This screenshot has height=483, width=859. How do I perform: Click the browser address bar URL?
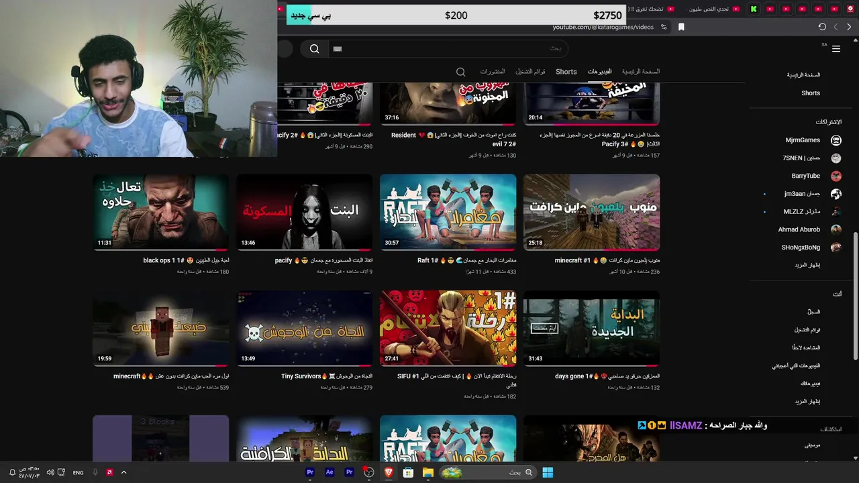click(603, 27)
